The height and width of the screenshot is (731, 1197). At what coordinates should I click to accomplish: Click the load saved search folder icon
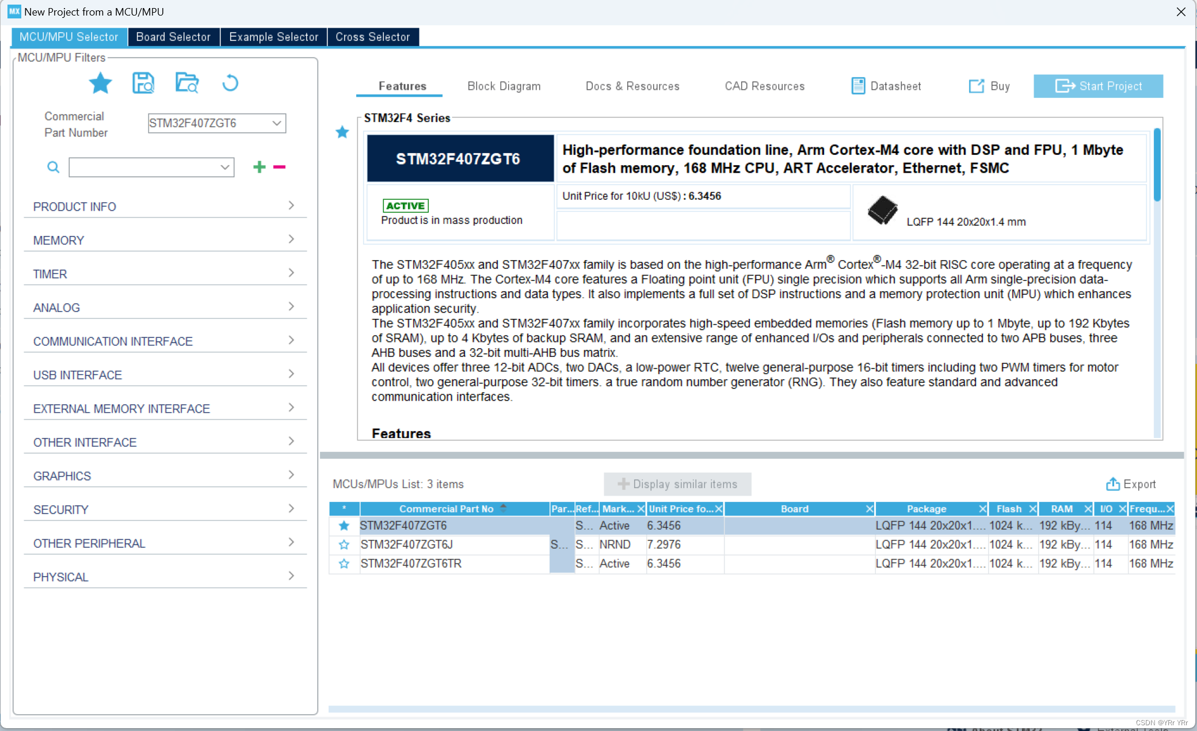[187, 83]
